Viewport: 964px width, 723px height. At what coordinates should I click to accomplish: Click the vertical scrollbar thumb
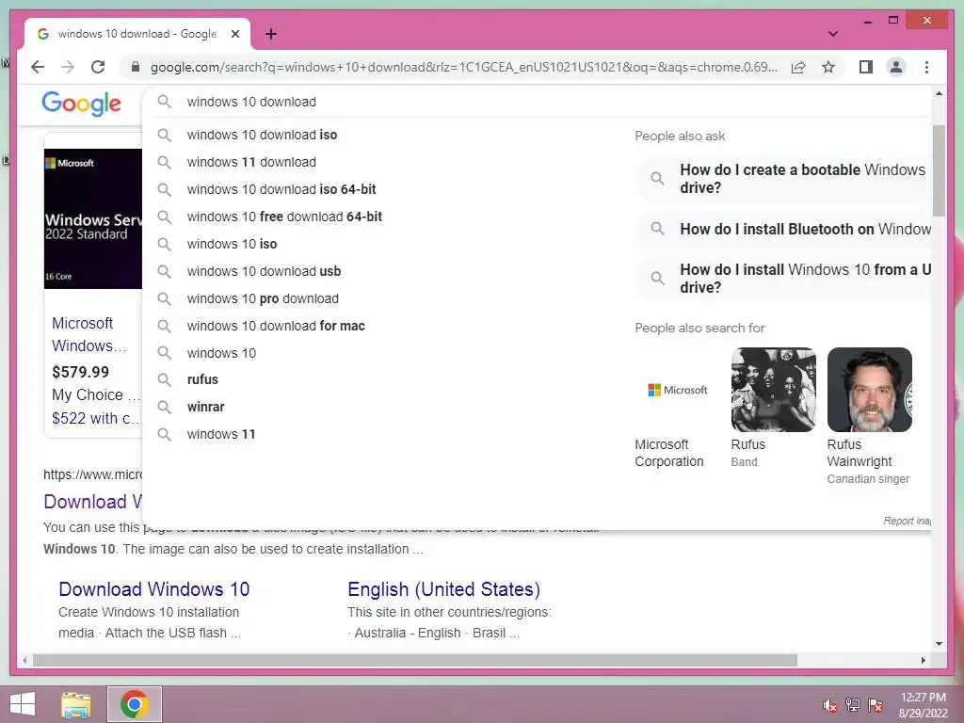[x=939, y=170]
